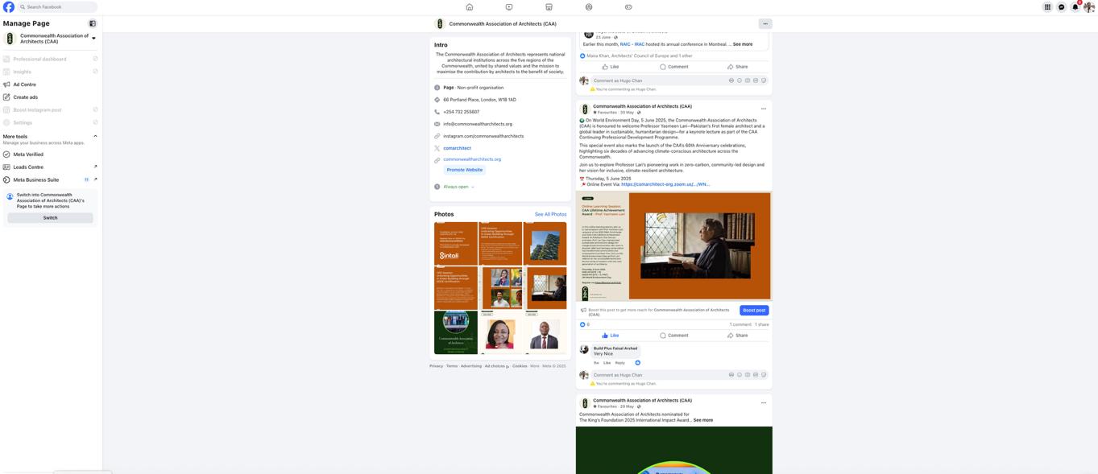1098x474 pixels.
Task: Click the sticker icon in second post comment box
Action: coord(764,375)
